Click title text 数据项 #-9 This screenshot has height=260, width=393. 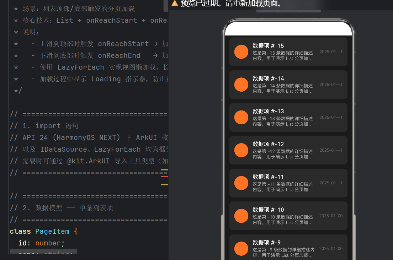pos(266,243)
